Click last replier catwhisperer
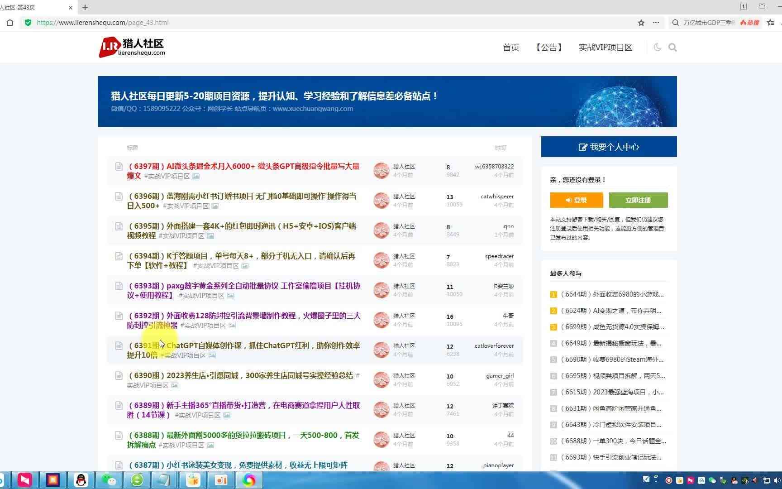This screenshot has height=489, width=782. [x=497, y=196]
